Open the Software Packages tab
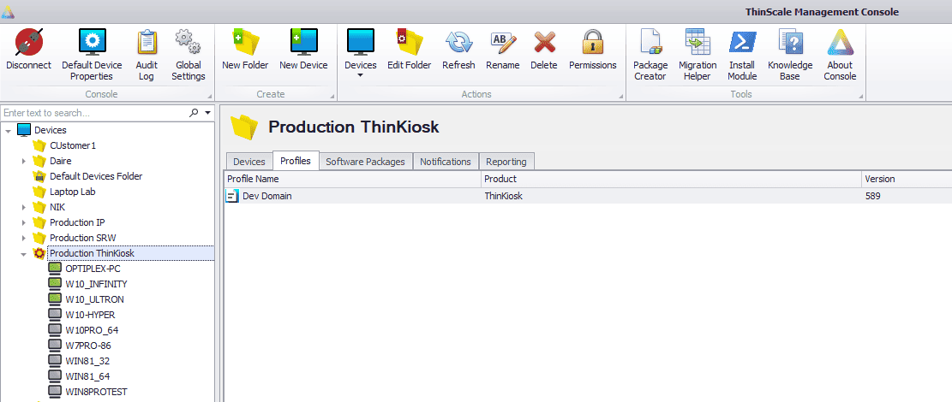 click(x=366, y=162)
